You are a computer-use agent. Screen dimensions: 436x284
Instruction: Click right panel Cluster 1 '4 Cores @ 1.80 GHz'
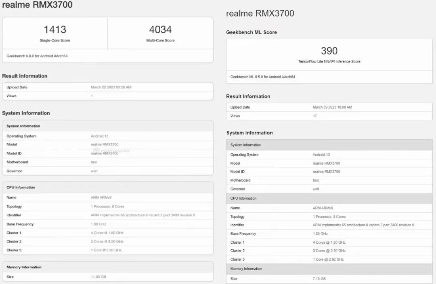329,242
